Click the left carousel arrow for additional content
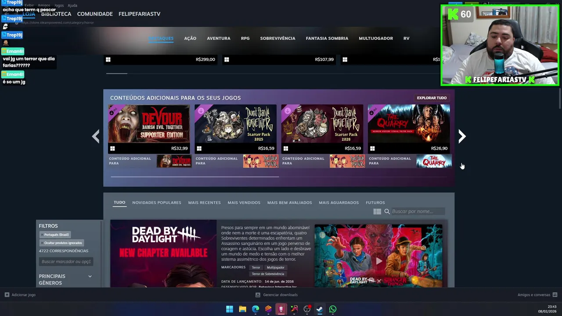Image resolution: width=562 pixels, height=316 pixels. pyautogui.click(x=96, y=136)
